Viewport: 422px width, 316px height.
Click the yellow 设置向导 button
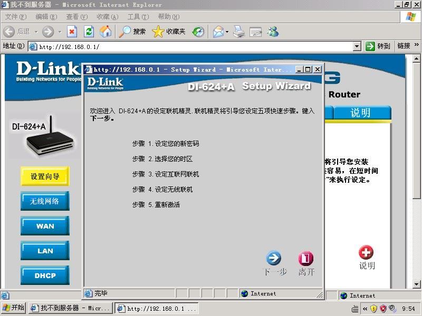point(45,176)
